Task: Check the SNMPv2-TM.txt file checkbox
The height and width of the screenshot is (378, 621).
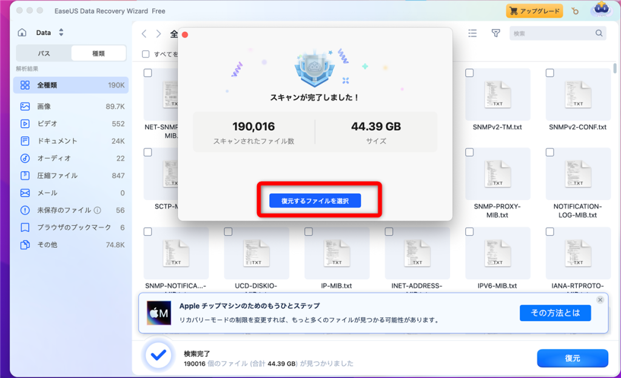Action: coord(469,73)
